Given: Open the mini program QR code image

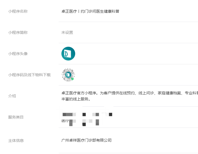Looking at the screenshot, I should pos(68,75).
